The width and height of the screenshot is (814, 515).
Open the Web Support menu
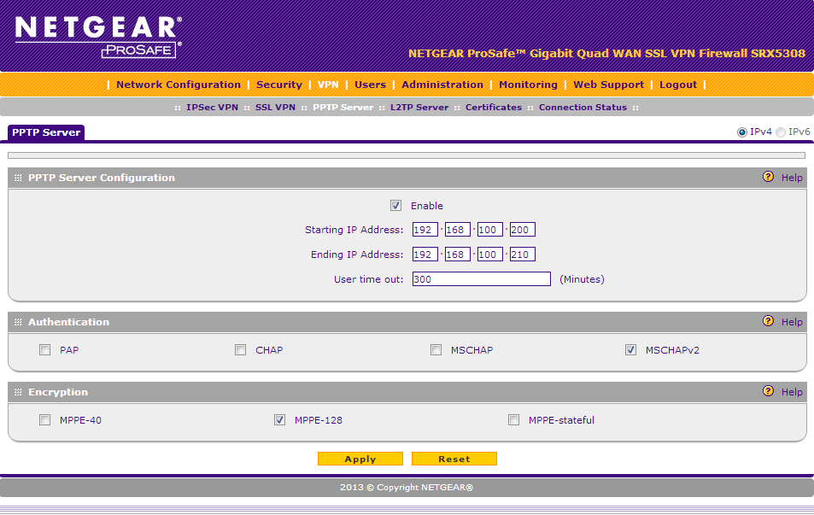[608, 85]
